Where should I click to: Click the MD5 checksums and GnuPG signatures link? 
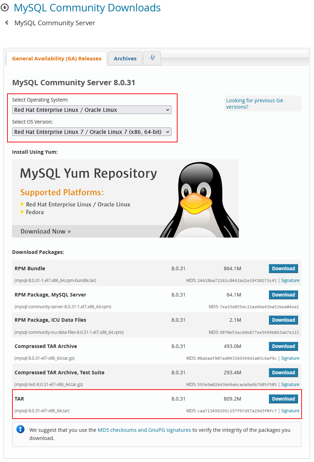(144, 429)
